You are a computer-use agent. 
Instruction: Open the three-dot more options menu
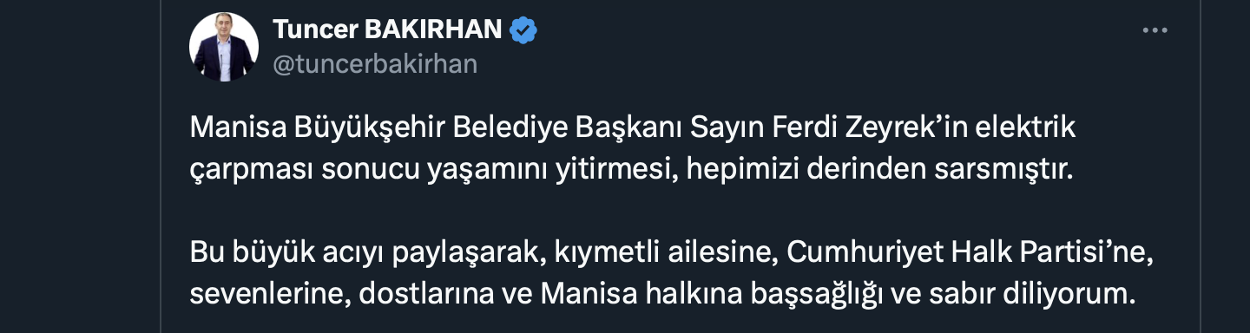point(1155,30)
